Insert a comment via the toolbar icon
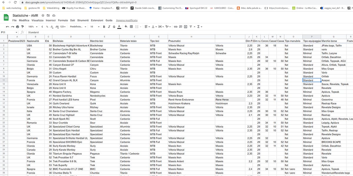The width and height of the screenshot is (353, 176). 180,27
